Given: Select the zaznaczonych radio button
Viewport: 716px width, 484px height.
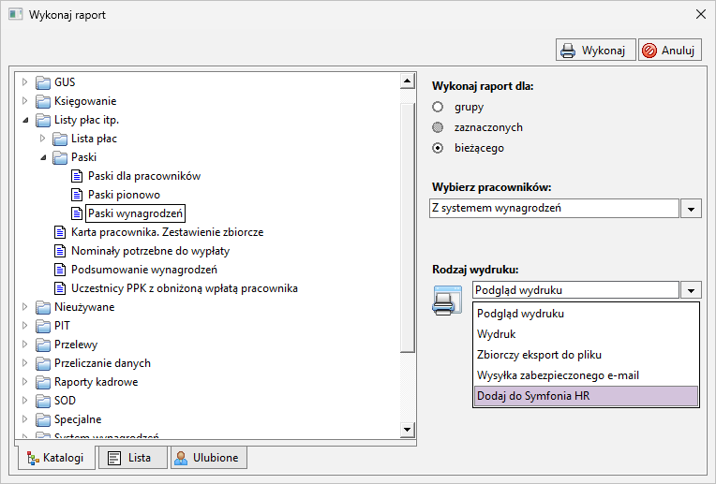Looking at the screenshot, I should 438,127.
